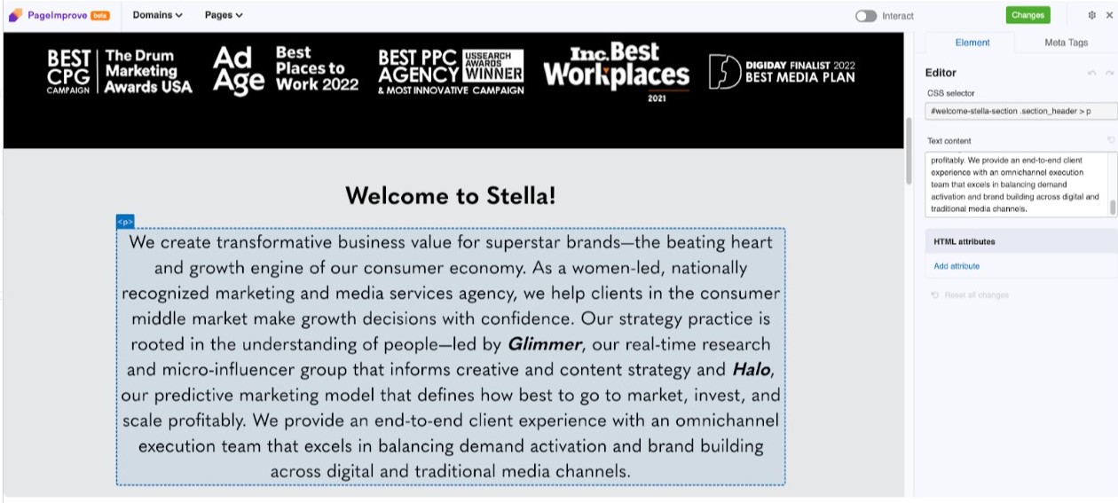Toggle the Interact switch
This screenshot has height=503, width=1118.
pyautogui.click(x=866, y=16)
